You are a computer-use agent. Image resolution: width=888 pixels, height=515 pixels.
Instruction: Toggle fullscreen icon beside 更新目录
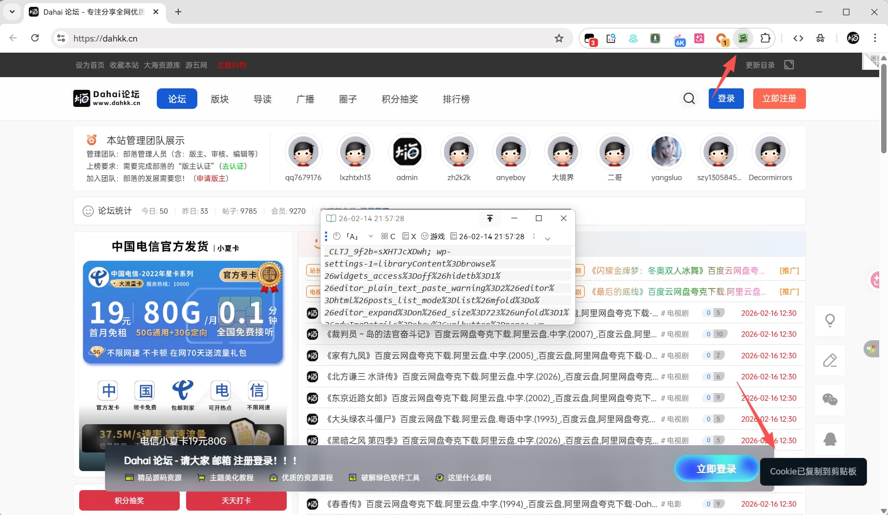click(789, 65)
